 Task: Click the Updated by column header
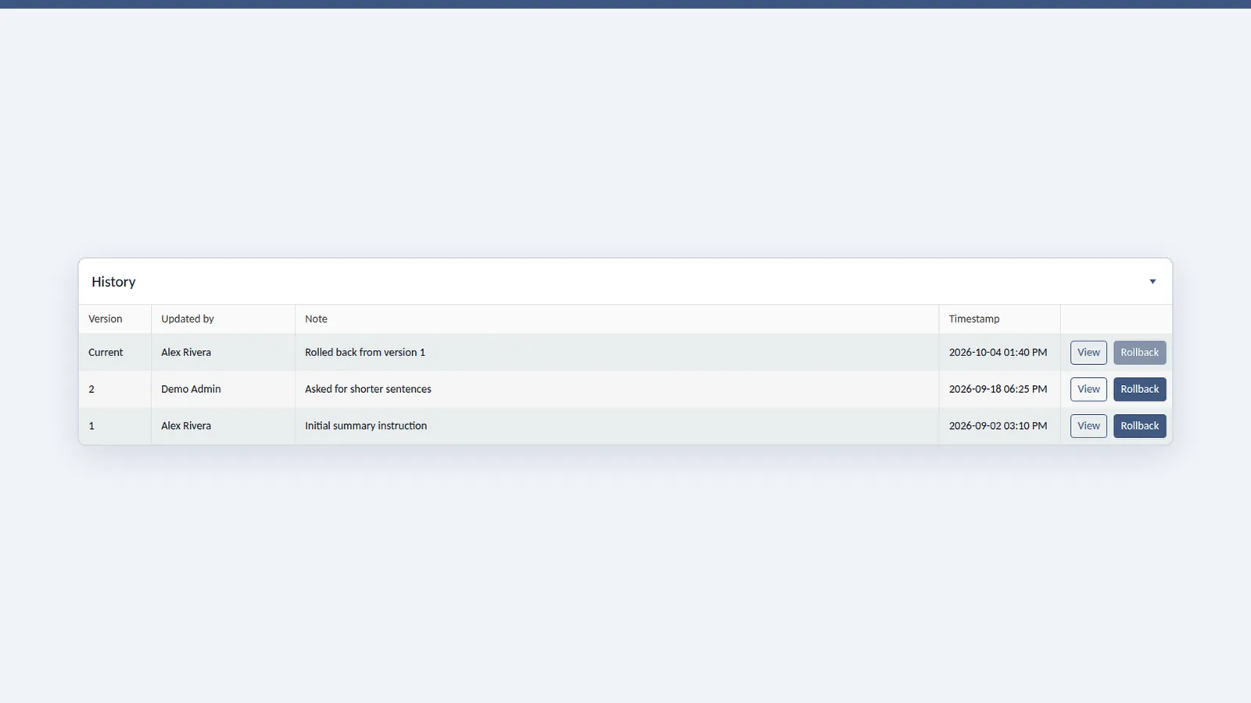[188, 319]
